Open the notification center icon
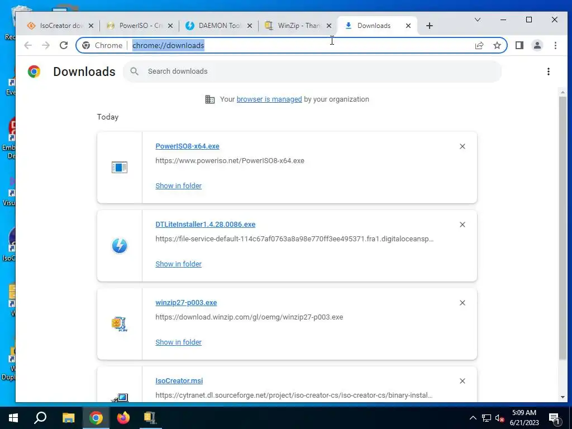 (554, 418)
